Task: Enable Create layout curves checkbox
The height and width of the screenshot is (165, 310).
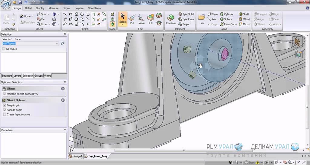Action: (5, 114)
